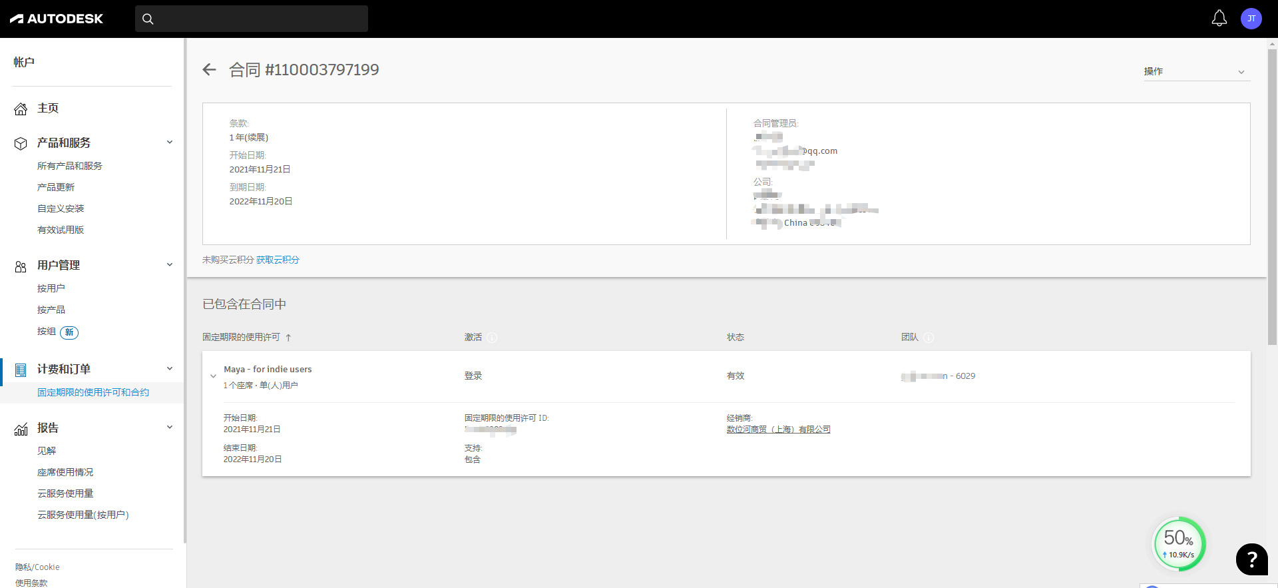Open 使用条款 link
The width and height of the screenshot is (1278, 588).
tap(31, 583)
